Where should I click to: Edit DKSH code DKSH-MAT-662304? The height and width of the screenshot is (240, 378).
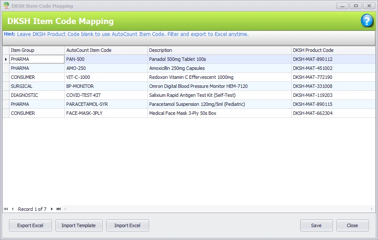[333, 113]
